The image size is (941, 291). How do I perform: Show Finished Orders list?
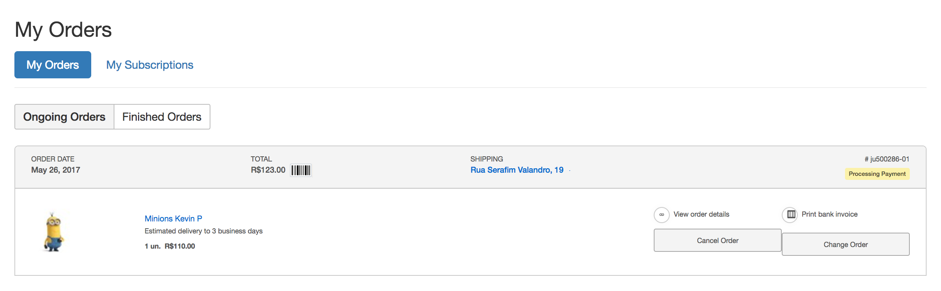162,117
